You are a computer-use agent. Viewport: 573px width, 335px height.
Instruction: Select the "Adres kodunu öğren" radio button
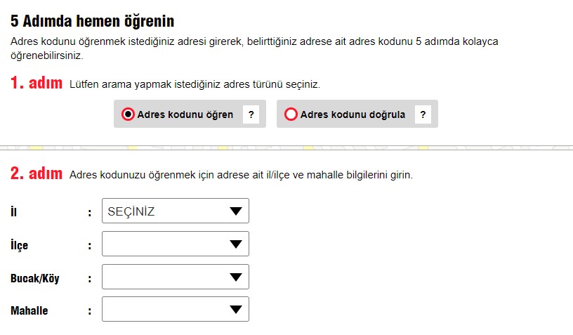click(128, 114)
